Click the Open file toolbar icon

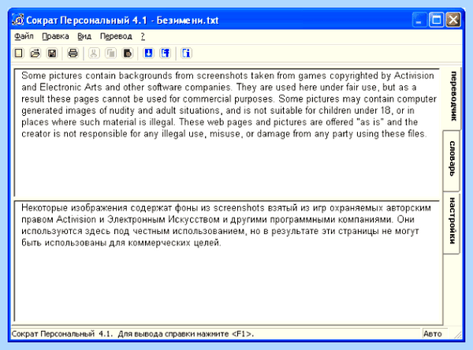35,54
